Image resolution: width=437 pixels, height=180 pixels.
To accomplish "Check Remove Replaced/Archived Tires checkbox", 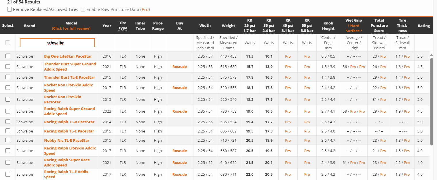I will click(10, 9).
